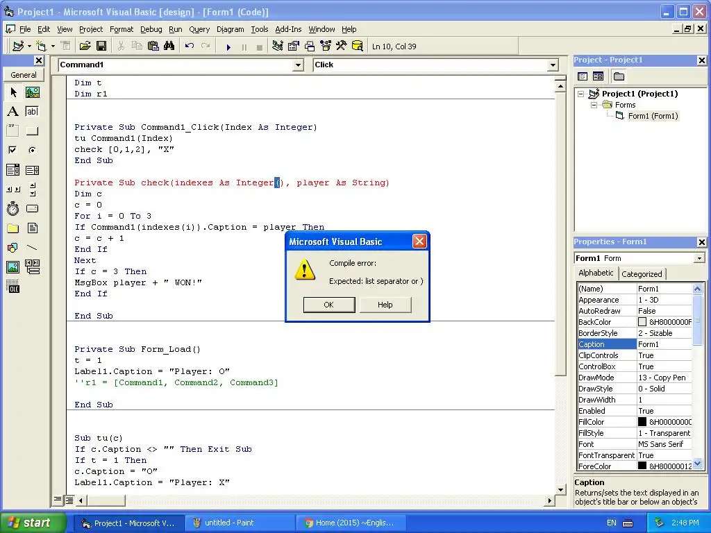
Task: Open the Add Project dropdown arrow
Action: (x=29, y=46)
